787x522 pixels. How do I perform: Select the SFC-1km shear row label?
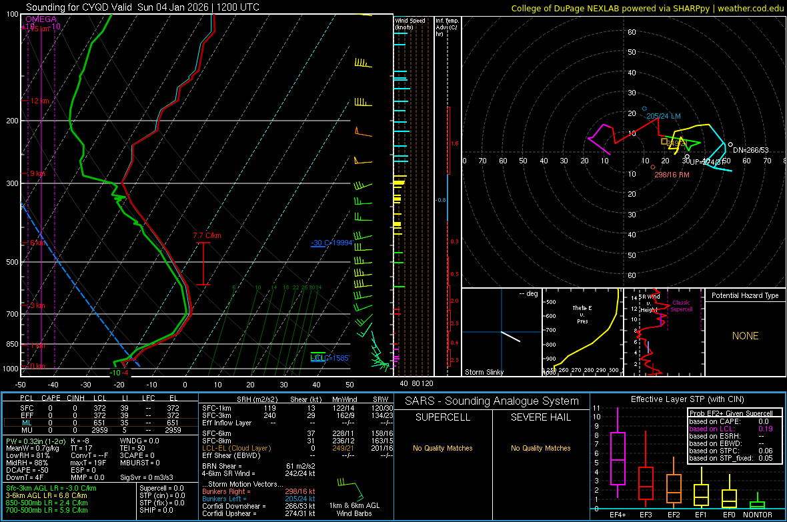217,408
